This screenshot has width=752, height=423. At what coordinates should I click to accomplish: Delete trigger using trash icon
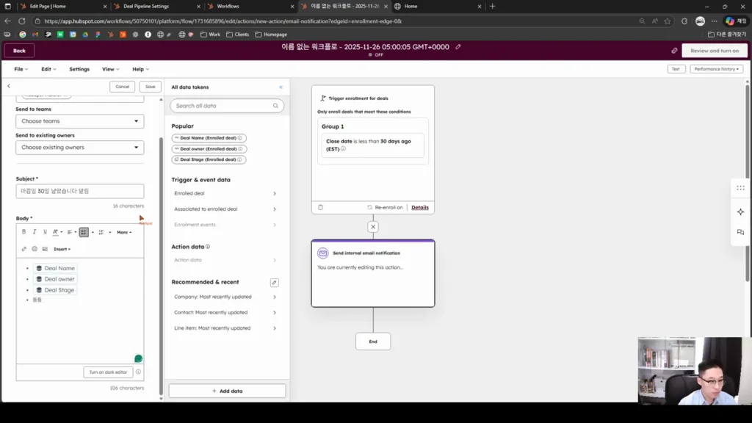click(320, 207)
